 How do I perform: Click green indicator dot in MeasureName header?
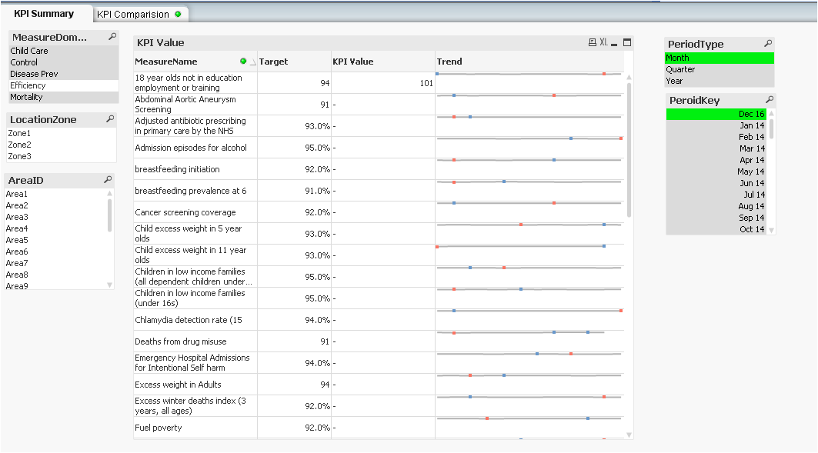243,62
